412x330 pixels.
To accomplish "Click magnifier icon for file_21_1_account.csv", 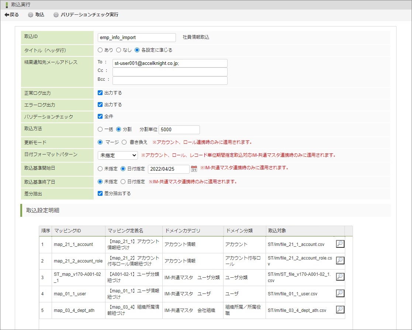I will pos(340,244).
